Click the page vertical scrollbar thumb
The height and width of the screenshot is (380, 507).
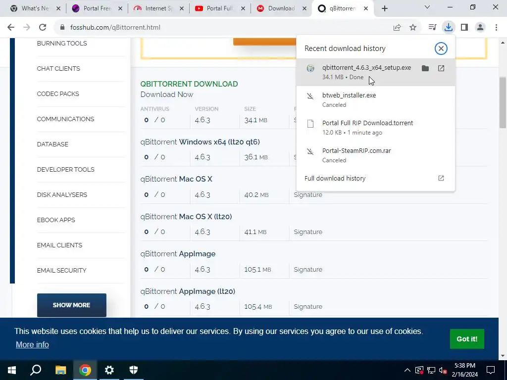pos(503,103)
